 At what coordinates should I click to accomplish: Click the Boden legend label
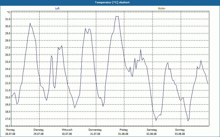coord(162,8)
